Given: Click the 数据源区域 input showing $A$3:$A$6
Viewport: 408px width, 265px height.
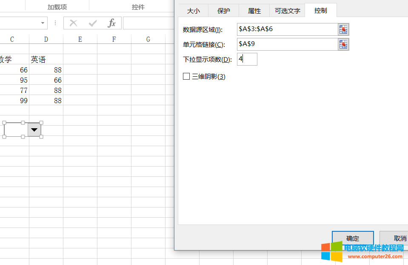Looking at the screenshot, I should [285, 29].
